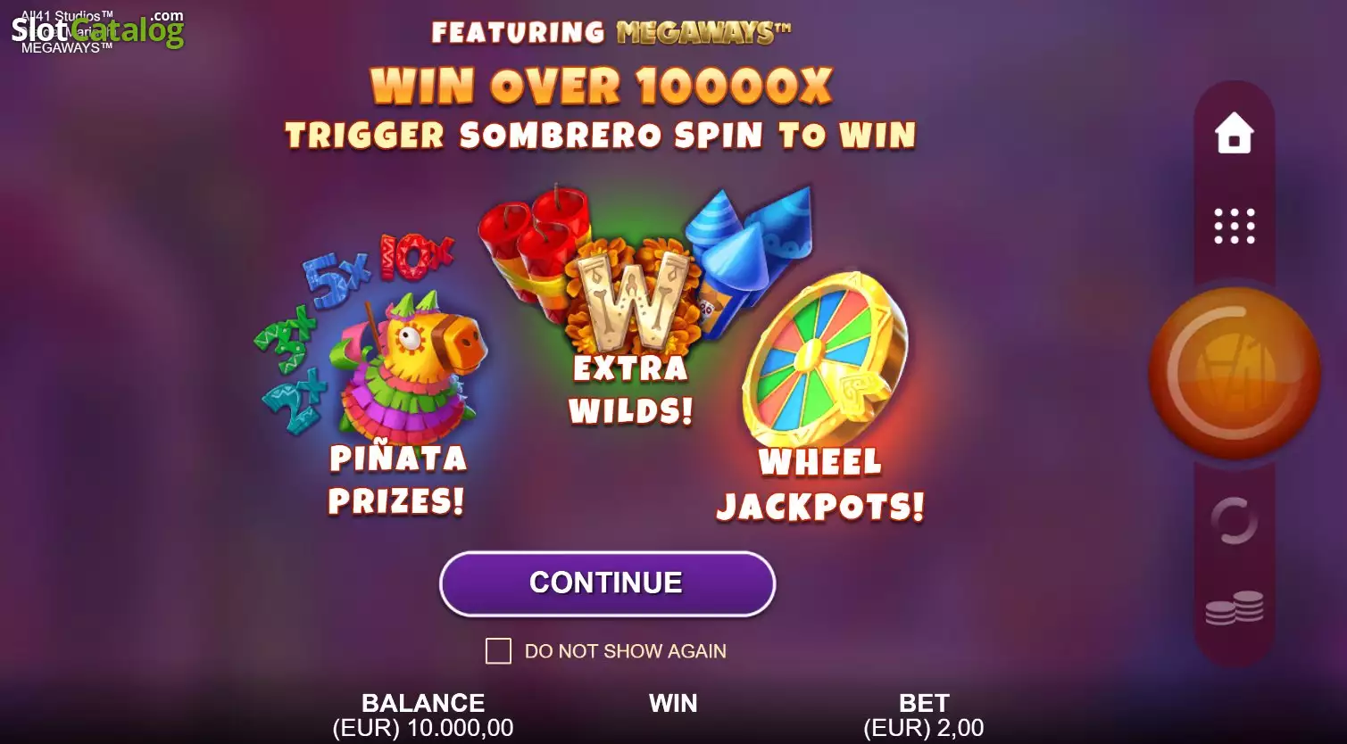The image size is (1347, 744).
Task: Open the nine-dot menu grid icon
Action: [x=1235, y=227]
